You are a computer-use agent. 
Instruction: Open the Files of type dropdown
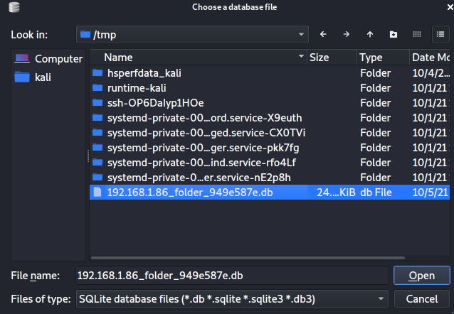[232, 298]
